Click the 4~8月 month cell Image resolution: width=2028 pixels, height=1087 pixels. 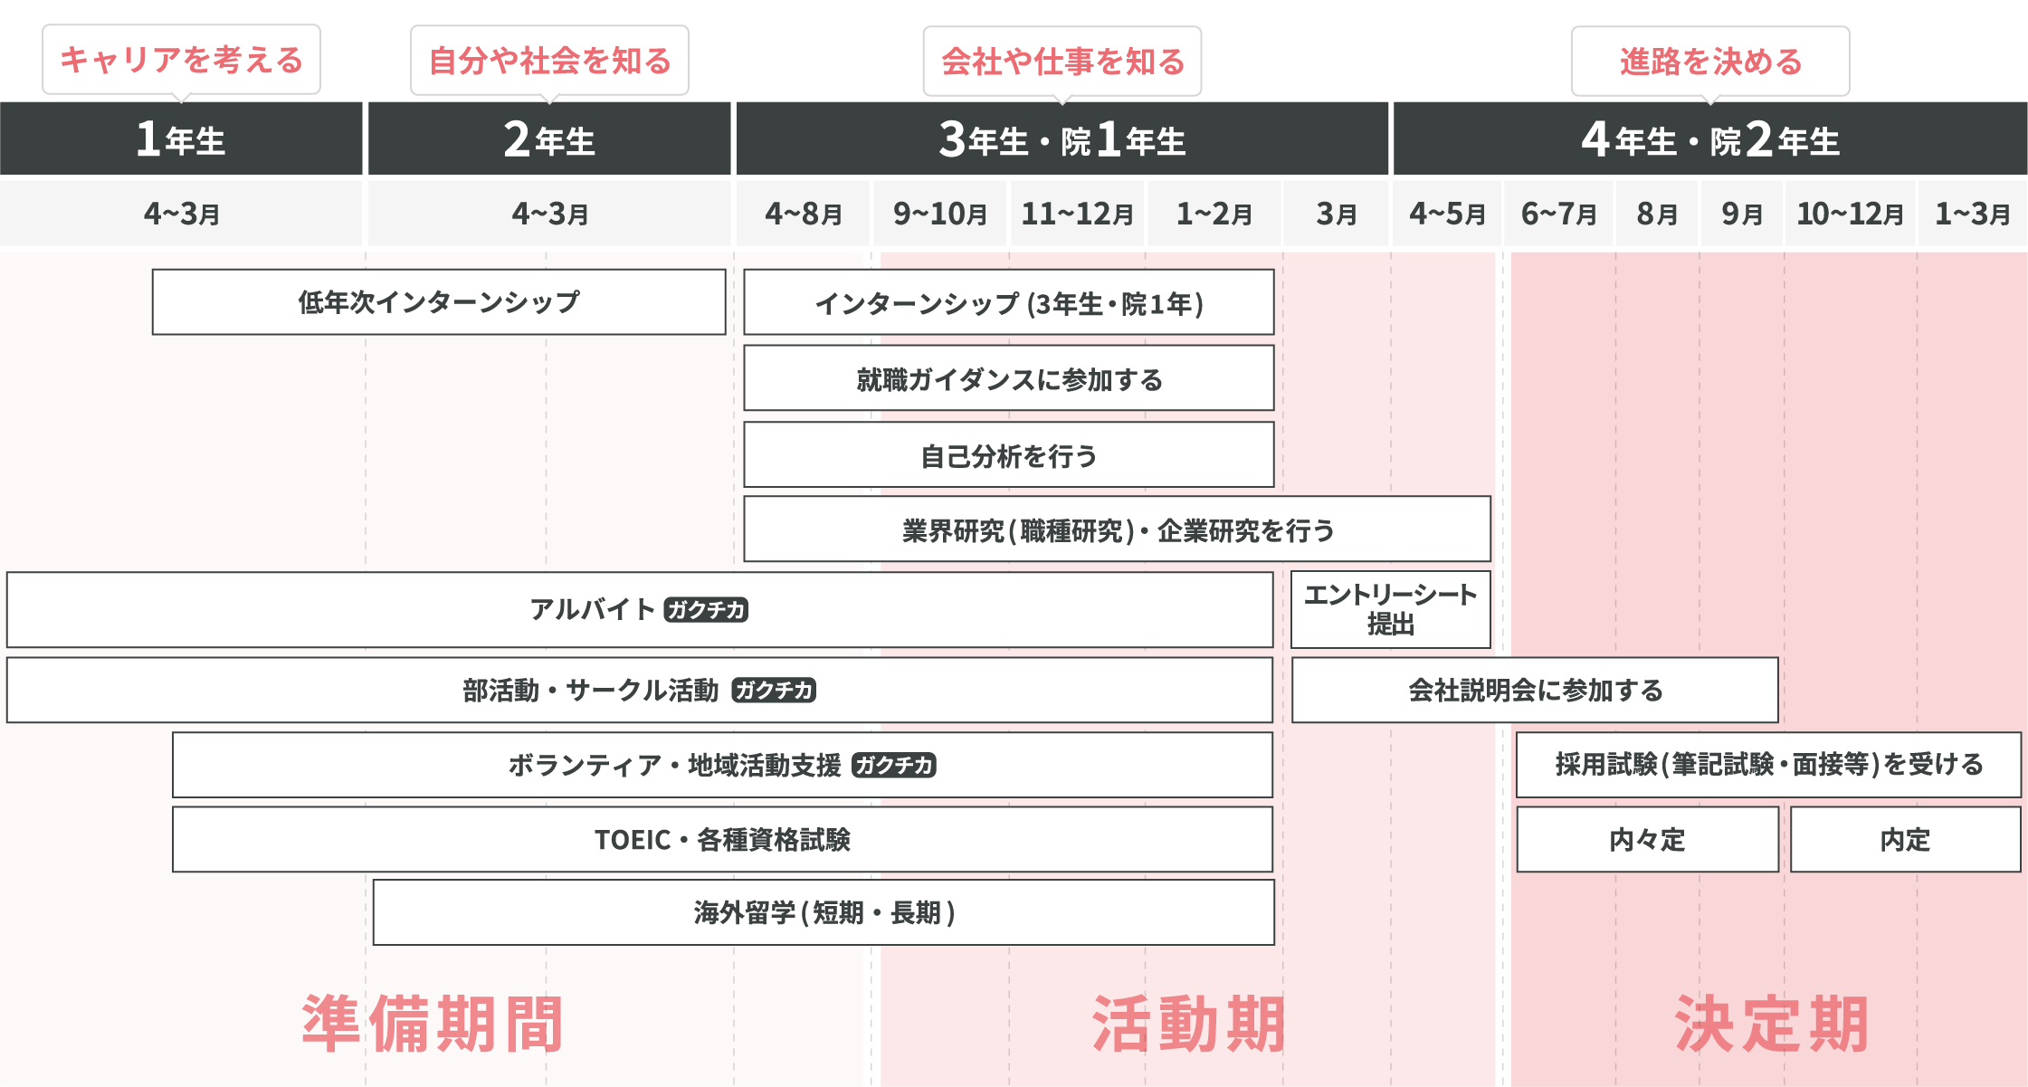[x=804, y=214]
